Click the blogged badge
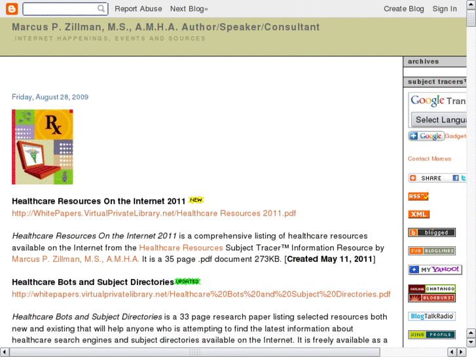 [431, 233]
